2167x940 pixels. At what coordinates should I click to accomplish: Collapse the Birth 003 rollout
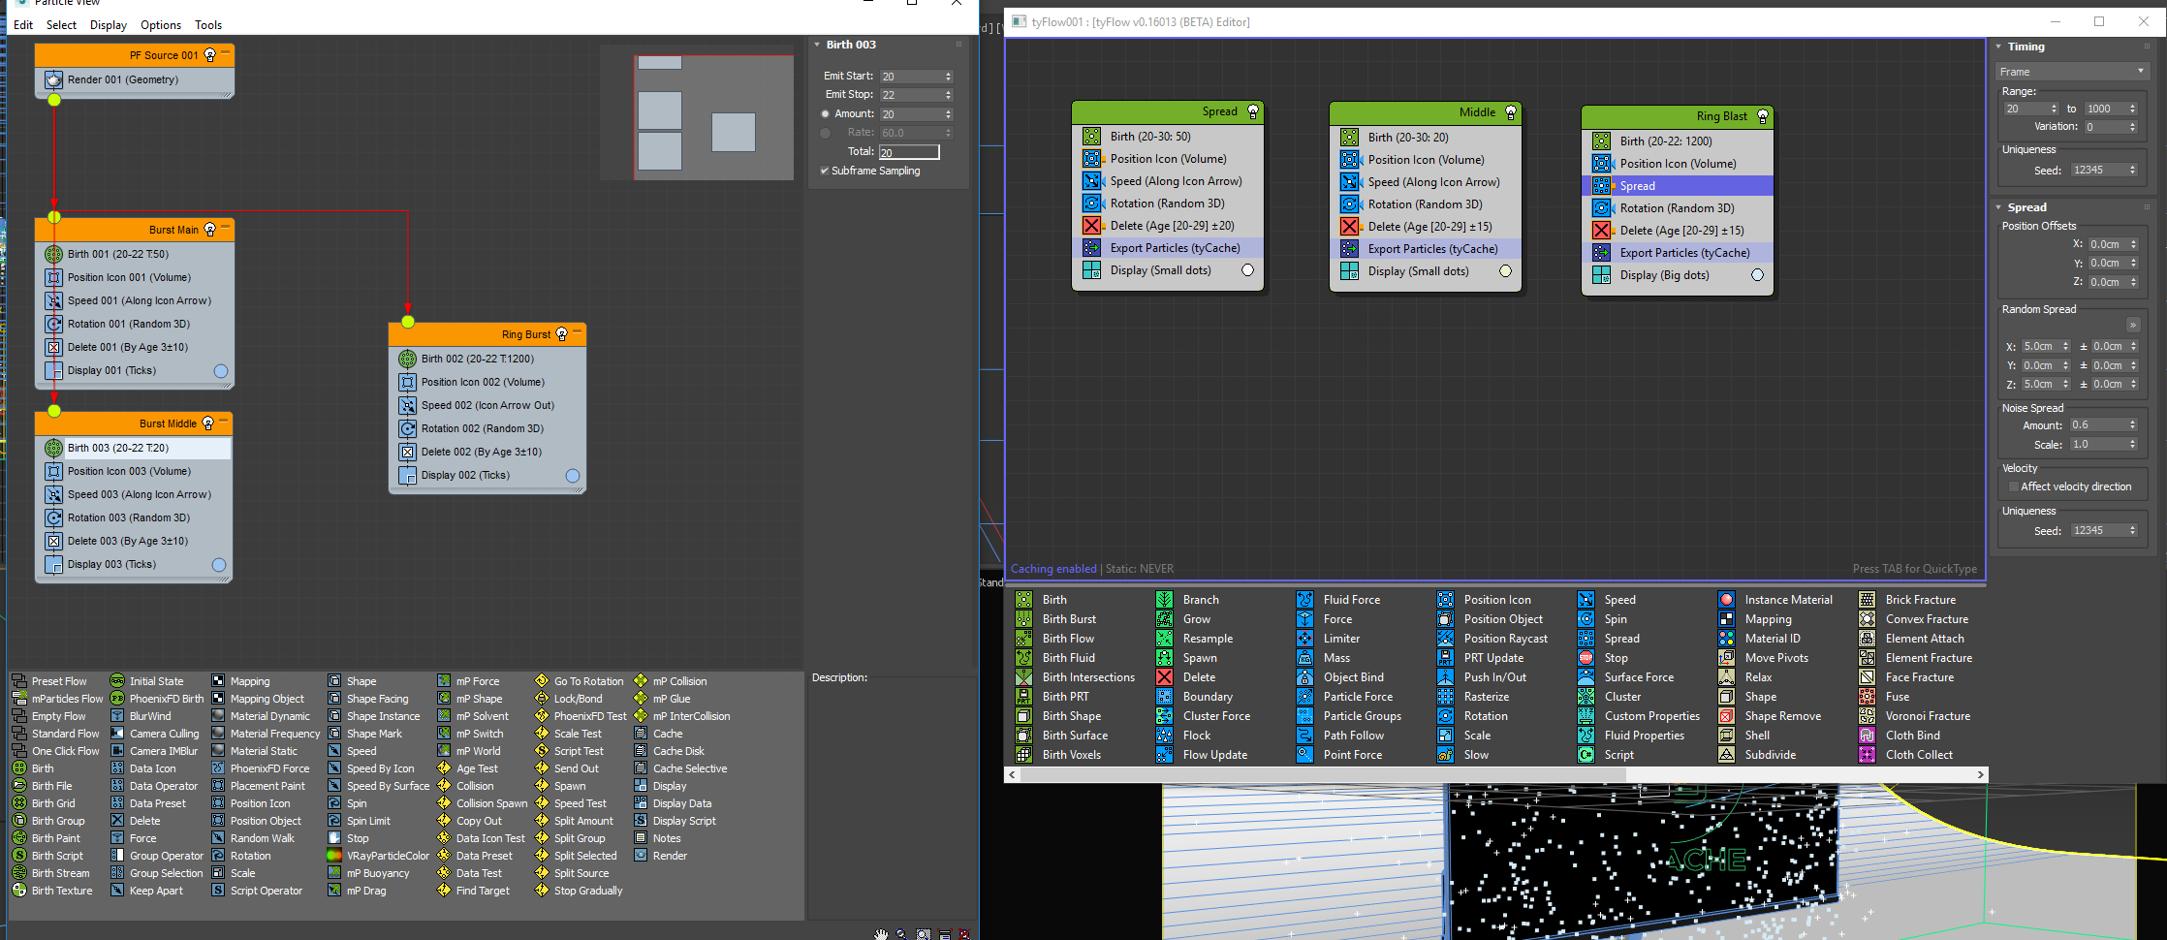point(817,45)
